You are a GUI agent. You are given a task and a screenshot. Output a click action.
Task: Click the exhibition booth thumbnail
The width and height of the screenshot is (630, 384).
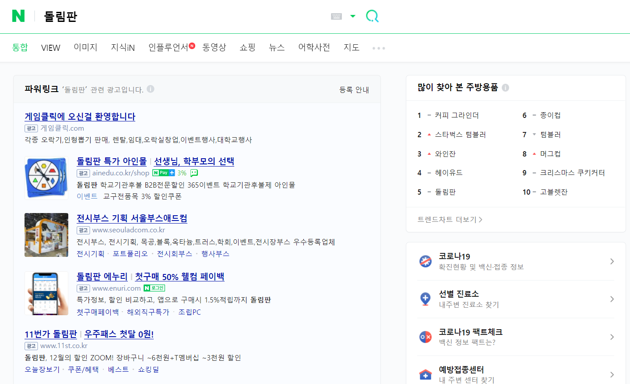[x=46, y=235]
